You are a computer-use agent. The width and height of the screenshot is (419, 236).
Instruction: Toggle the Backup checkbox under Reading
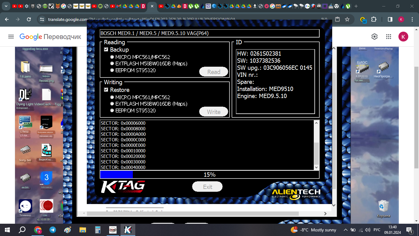106,49
